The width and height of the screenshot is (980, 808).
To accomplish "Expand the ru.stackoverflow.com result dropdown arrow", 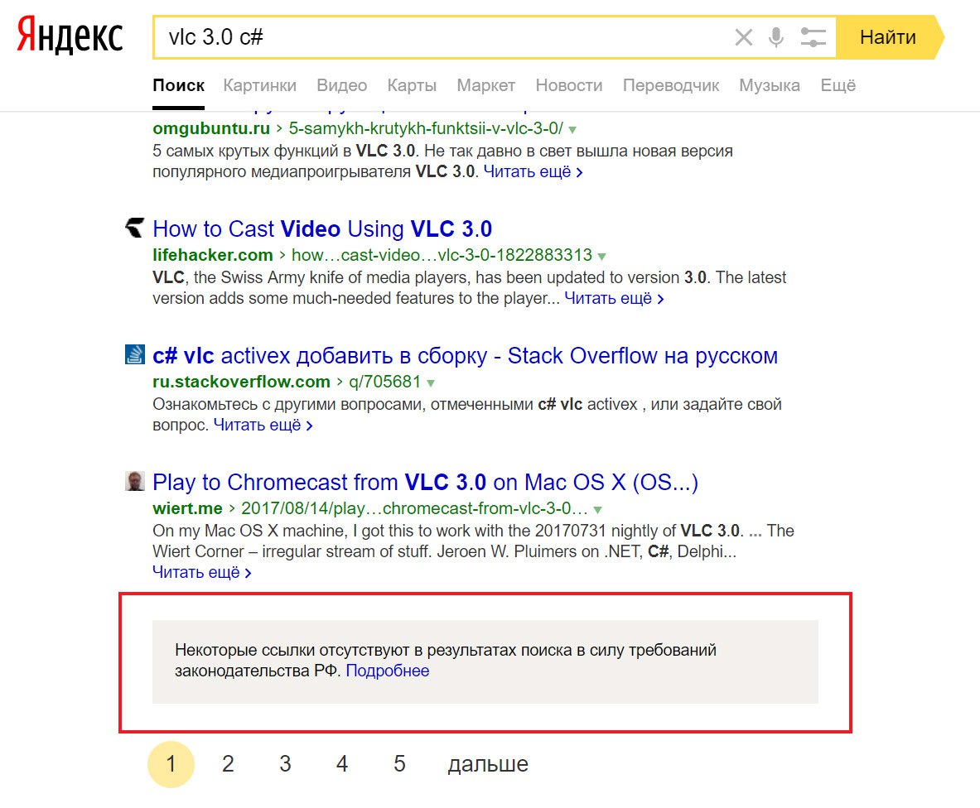I will [431, 382].
